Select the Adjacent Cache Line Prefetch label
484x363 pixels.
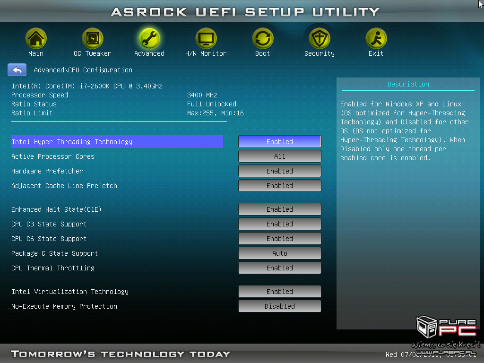coord(64,186)
